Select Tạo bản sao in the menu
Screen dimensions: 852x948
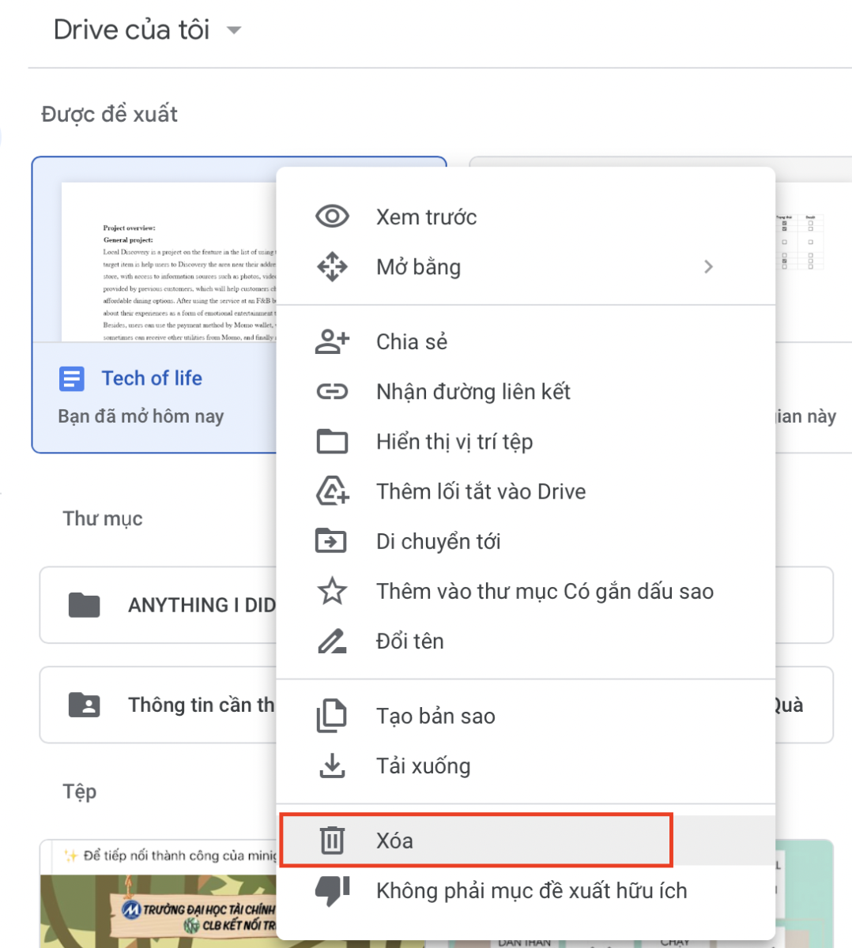coord(435,716)
